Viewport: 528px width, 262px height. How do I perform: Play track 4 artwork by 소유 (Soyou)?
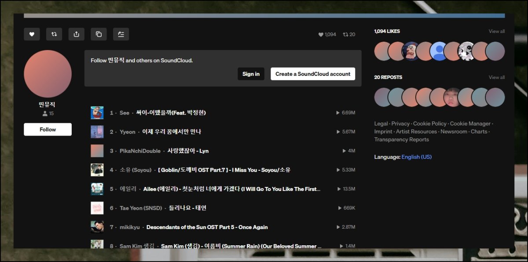point(97,170)
